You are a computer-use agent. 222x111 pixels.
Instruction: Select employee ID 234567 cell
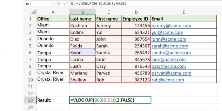[136, 46]
